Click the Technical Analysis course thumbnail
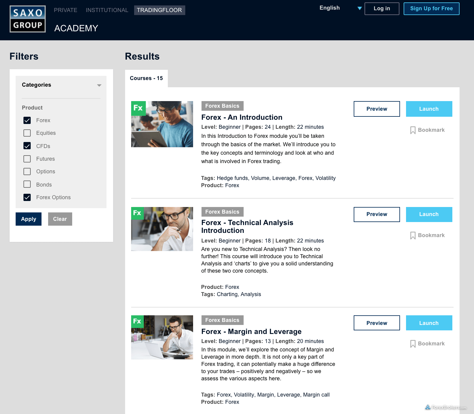The width and height of the screenshot is (474, 414). pos(162,229)
